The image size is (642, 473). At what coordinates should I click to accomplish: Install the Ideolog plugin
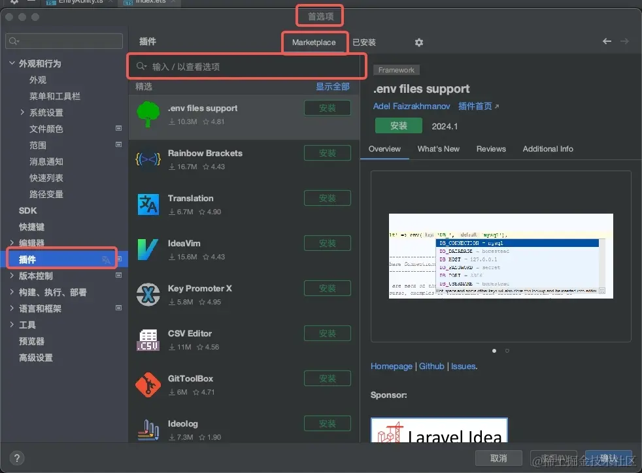click(x=328, y=423)
